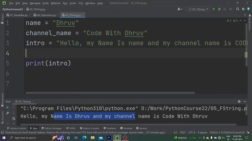252x141 pixels.
Task: Click Windows Start button
Action: coord(4,137)
